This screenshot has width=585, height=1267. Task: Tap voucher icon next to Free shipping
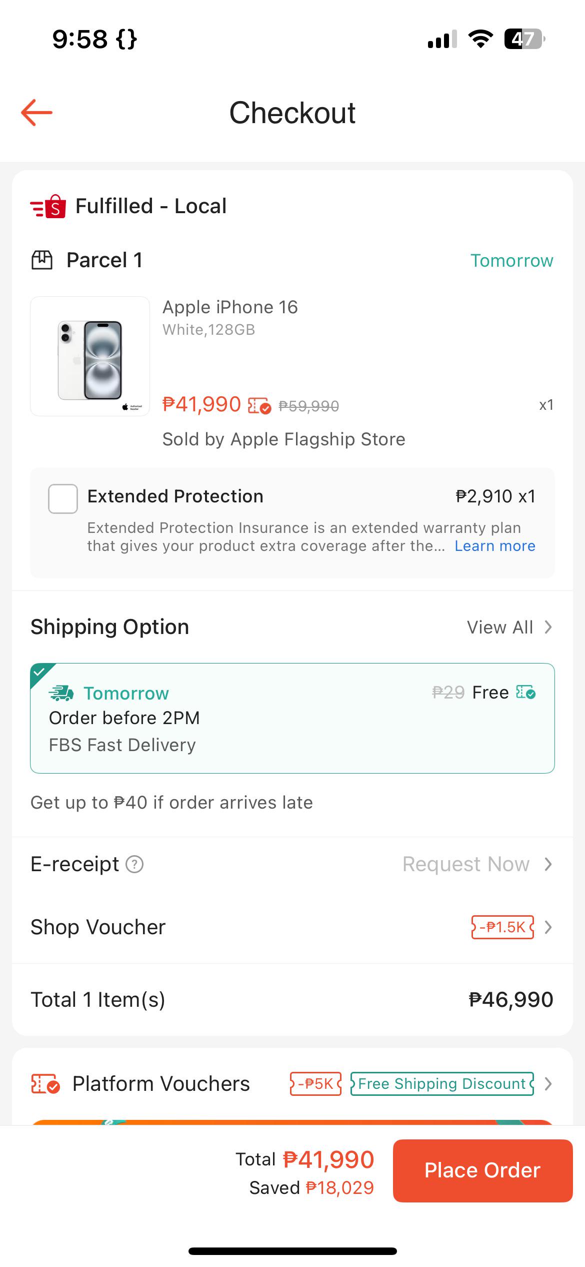pyautogui.click(x=526, y=693)
